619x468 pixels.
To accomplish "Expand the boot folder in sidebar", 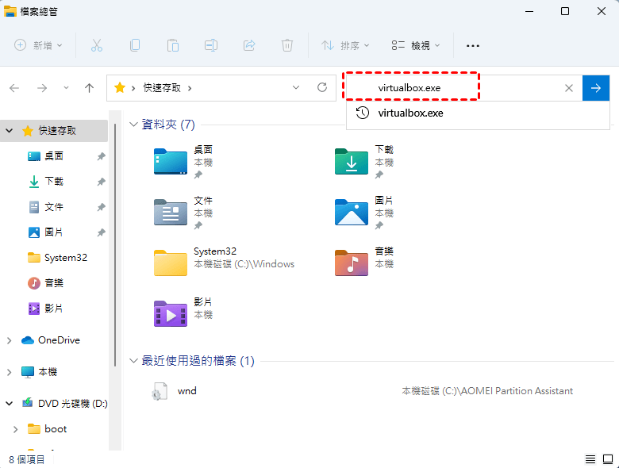I will (15, 429).
